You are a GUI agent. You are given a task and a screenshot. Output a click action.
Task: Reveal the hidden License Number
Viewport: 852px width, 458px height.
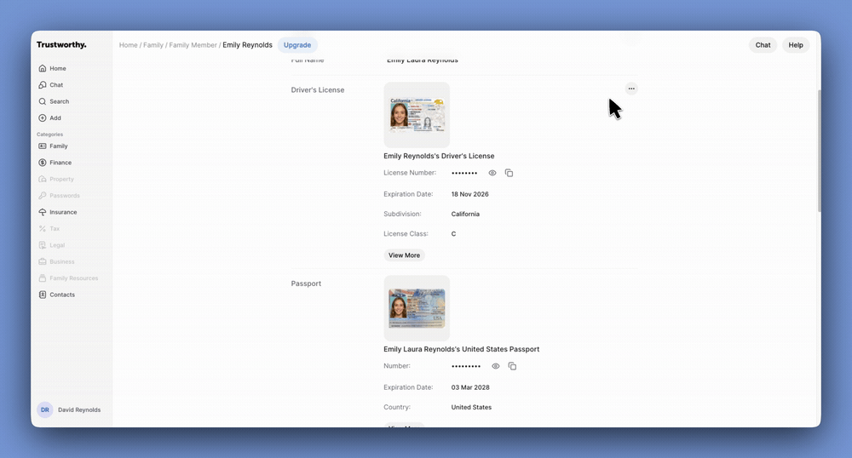pyautogui.click(x=492, y=173)
